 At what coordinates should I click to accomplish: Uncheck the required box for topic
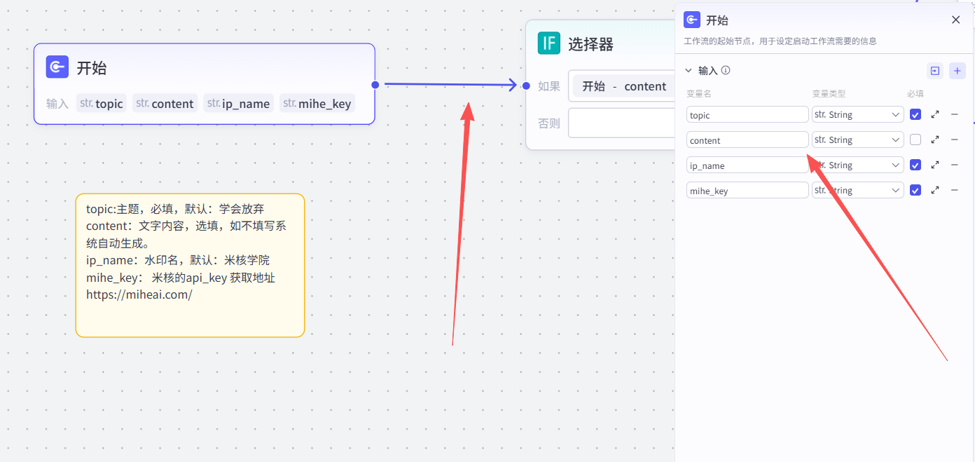click(915, 114)
